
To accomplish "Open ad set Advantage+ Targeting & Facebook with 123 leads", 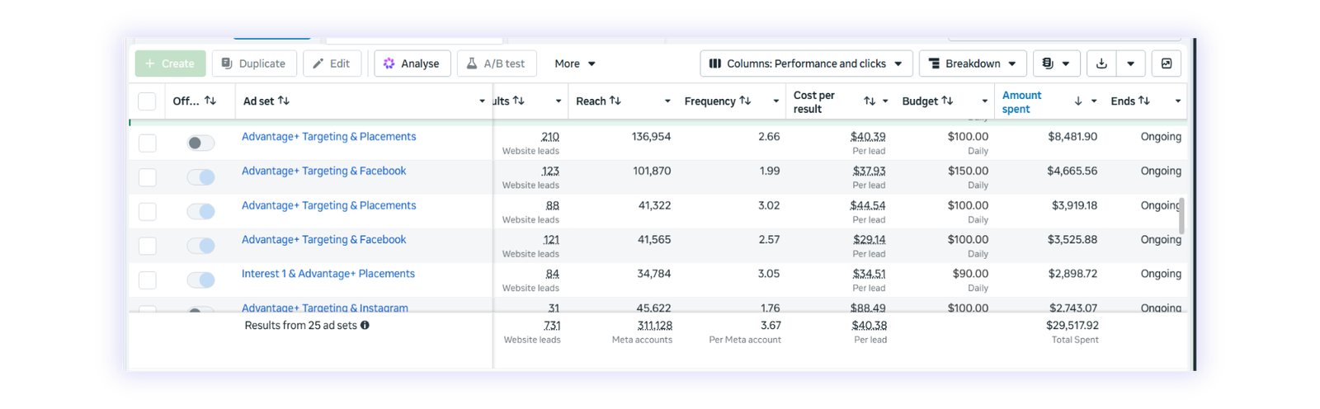I will coord(323,172).
